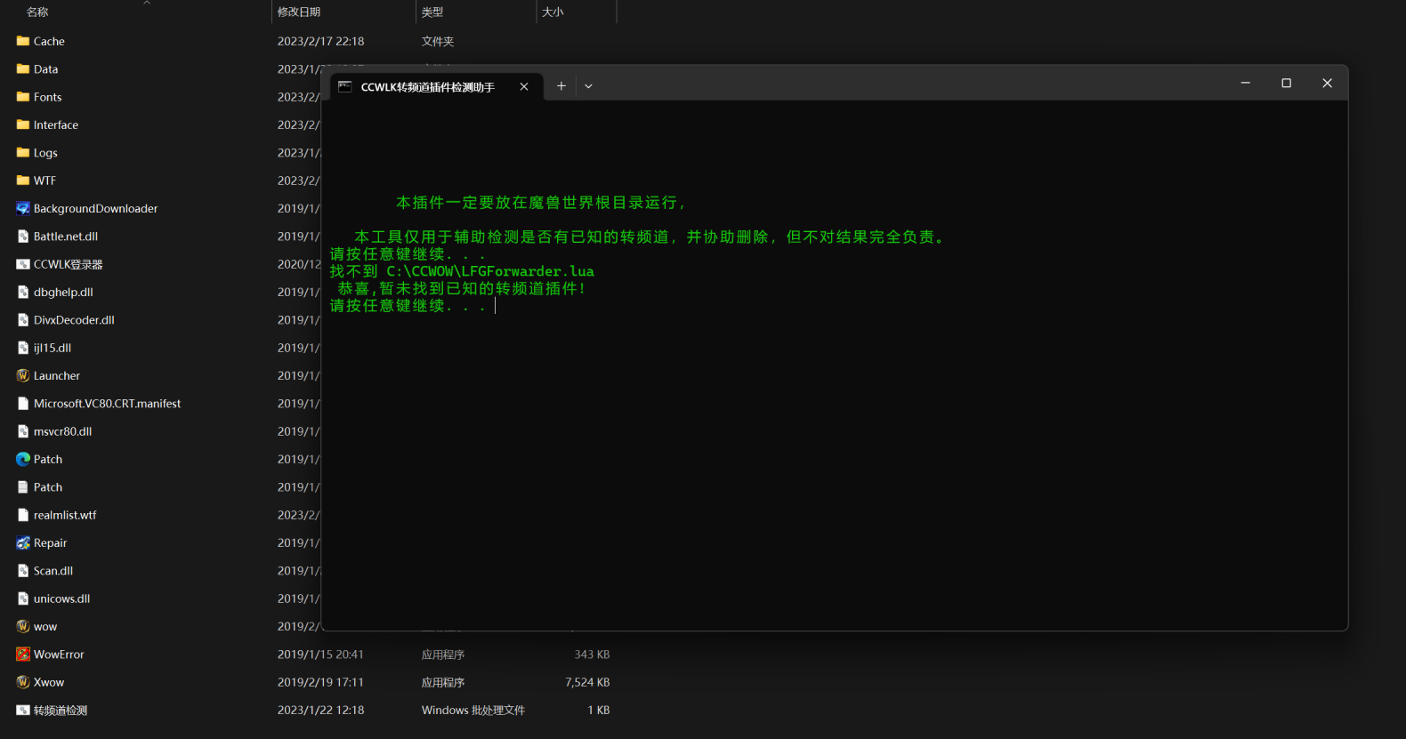1406x739 pixels.
Task: Select the CCWLK转频道插件检测助手 terminal tab
Action: coord(427,87)
